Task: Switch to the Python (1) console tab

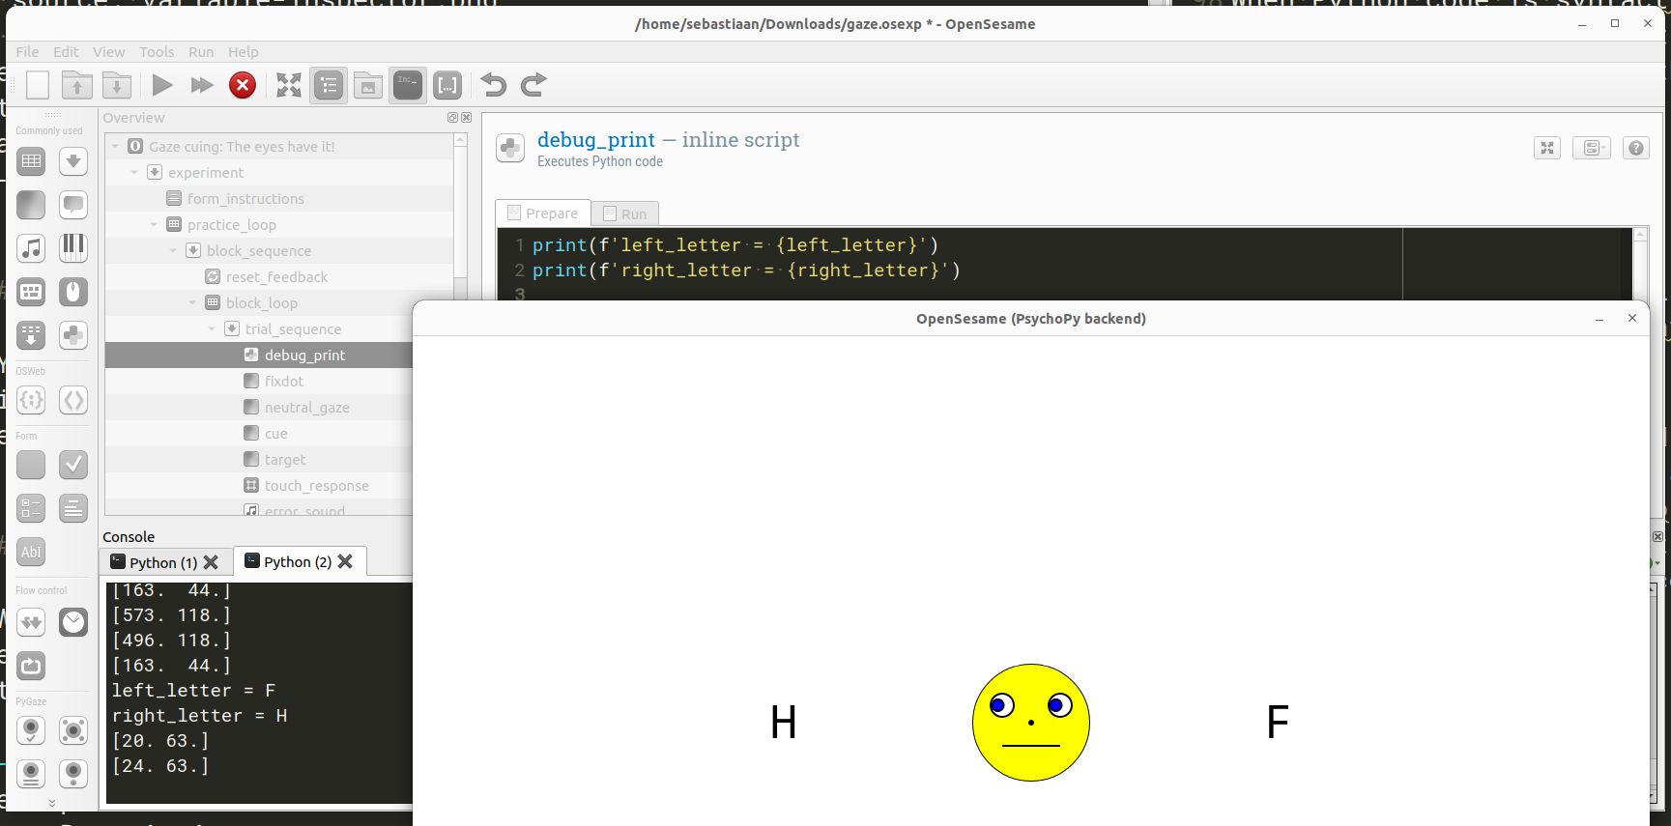Action: coord(155,562)
